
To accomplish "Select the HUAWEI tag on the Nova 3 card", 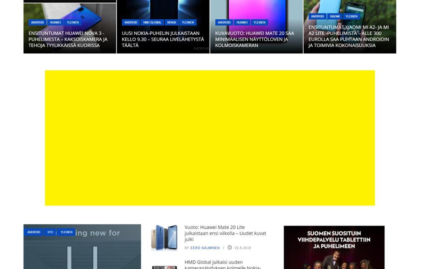I will [x=55, y=22].
